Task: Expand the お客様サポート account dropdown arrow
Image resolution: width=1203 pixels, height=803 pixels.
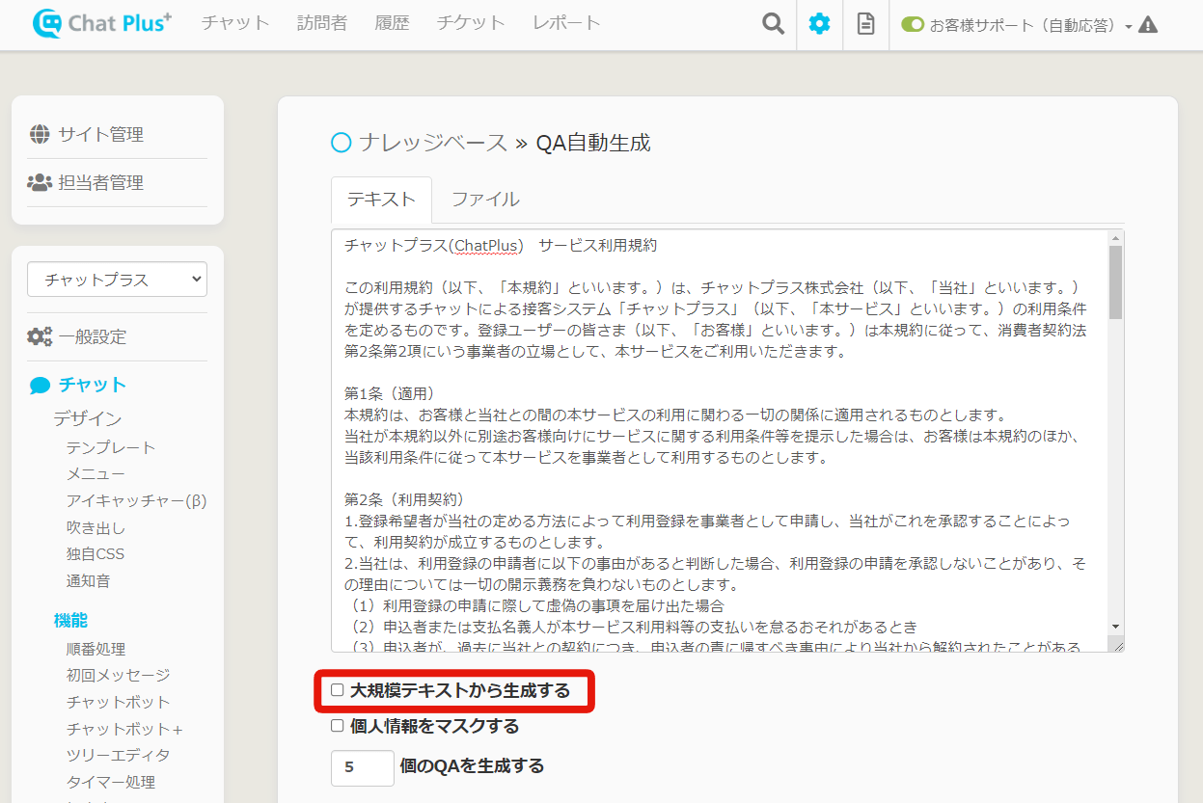Action: [x=1128, y=27]
